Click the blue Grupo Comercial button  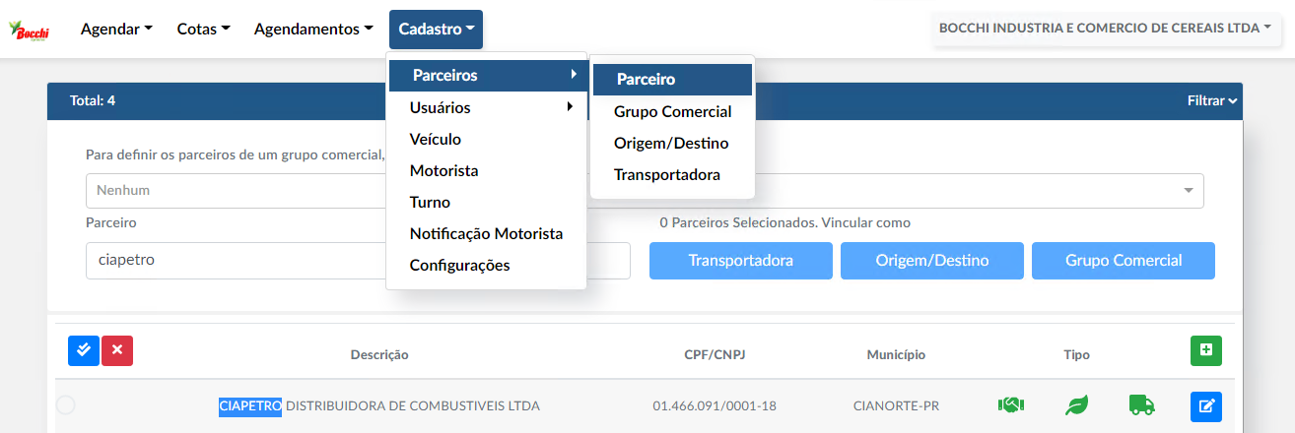pos(1124,261)
